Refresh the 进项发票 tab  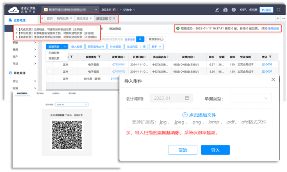pyautogui.click(x=110, y=18)
